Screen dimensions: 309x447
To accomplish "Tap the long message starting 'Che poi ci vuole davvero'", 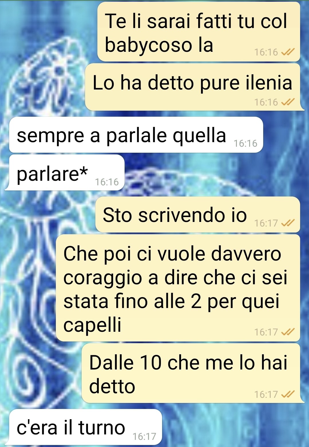I will point(178,288).
